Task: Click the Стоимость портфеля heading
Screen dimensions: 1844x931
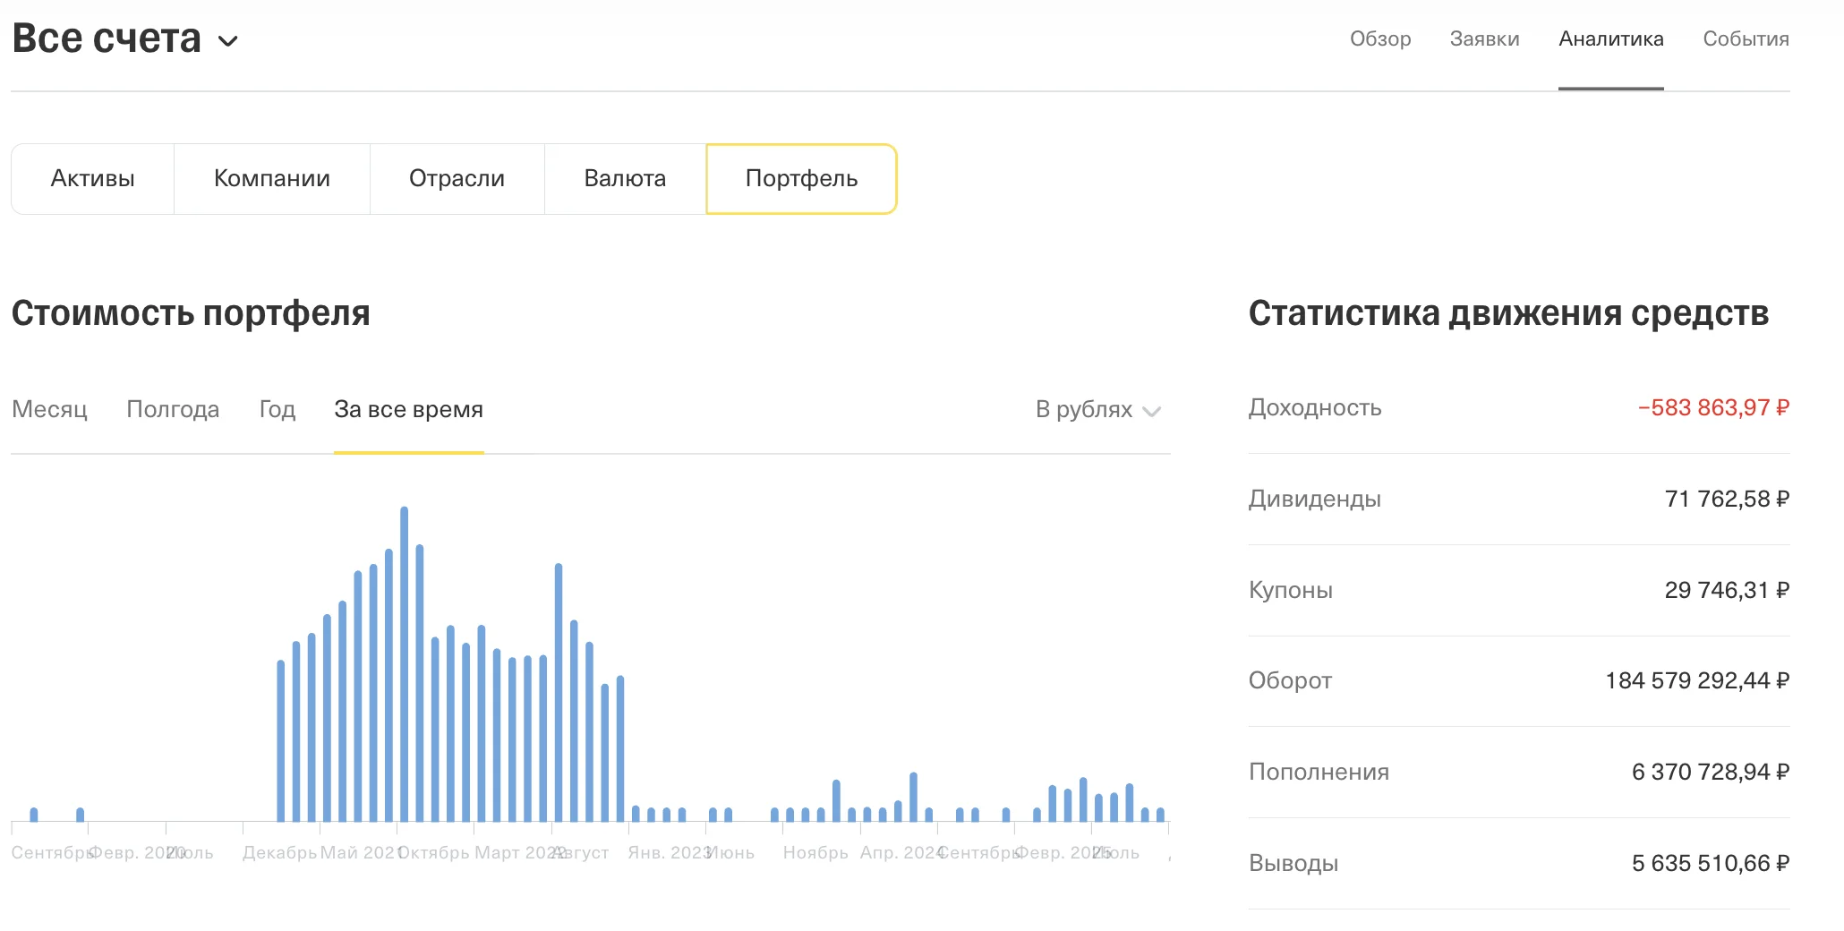Action: coord(191,313)
